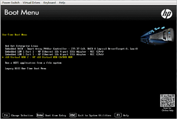Open the Help menu
The height and width of the screenshot is (119, 177).
(x=62, y=3)
